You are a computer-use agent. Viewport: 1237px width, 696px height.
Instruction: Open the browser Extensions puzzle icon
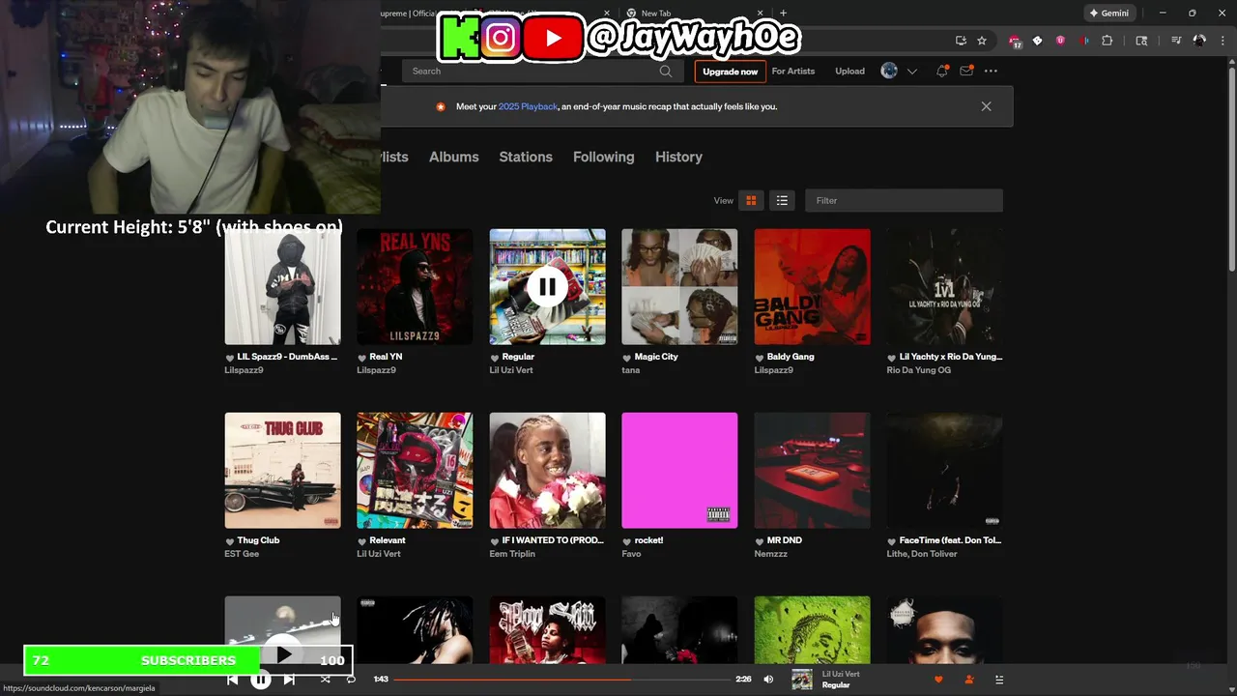tap(1108, 41)
